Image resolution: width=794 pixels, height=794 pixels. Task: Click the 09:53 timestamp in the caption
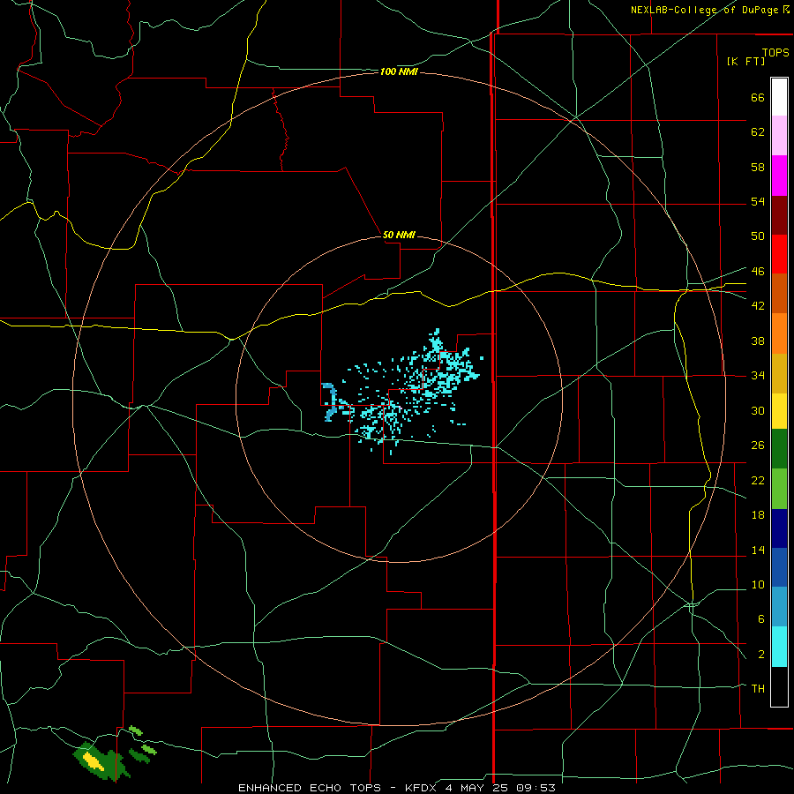click(536, 788)
